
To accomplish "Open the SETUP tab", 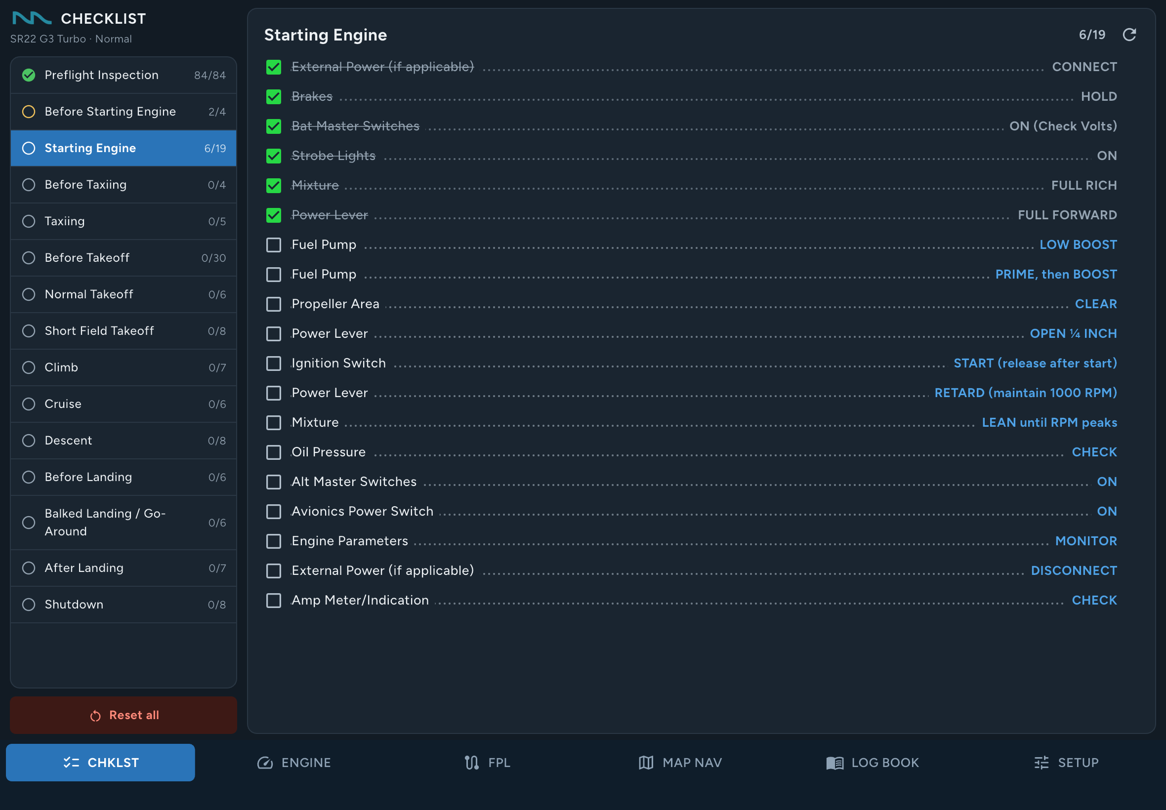I will click(x=1067, y=762).
